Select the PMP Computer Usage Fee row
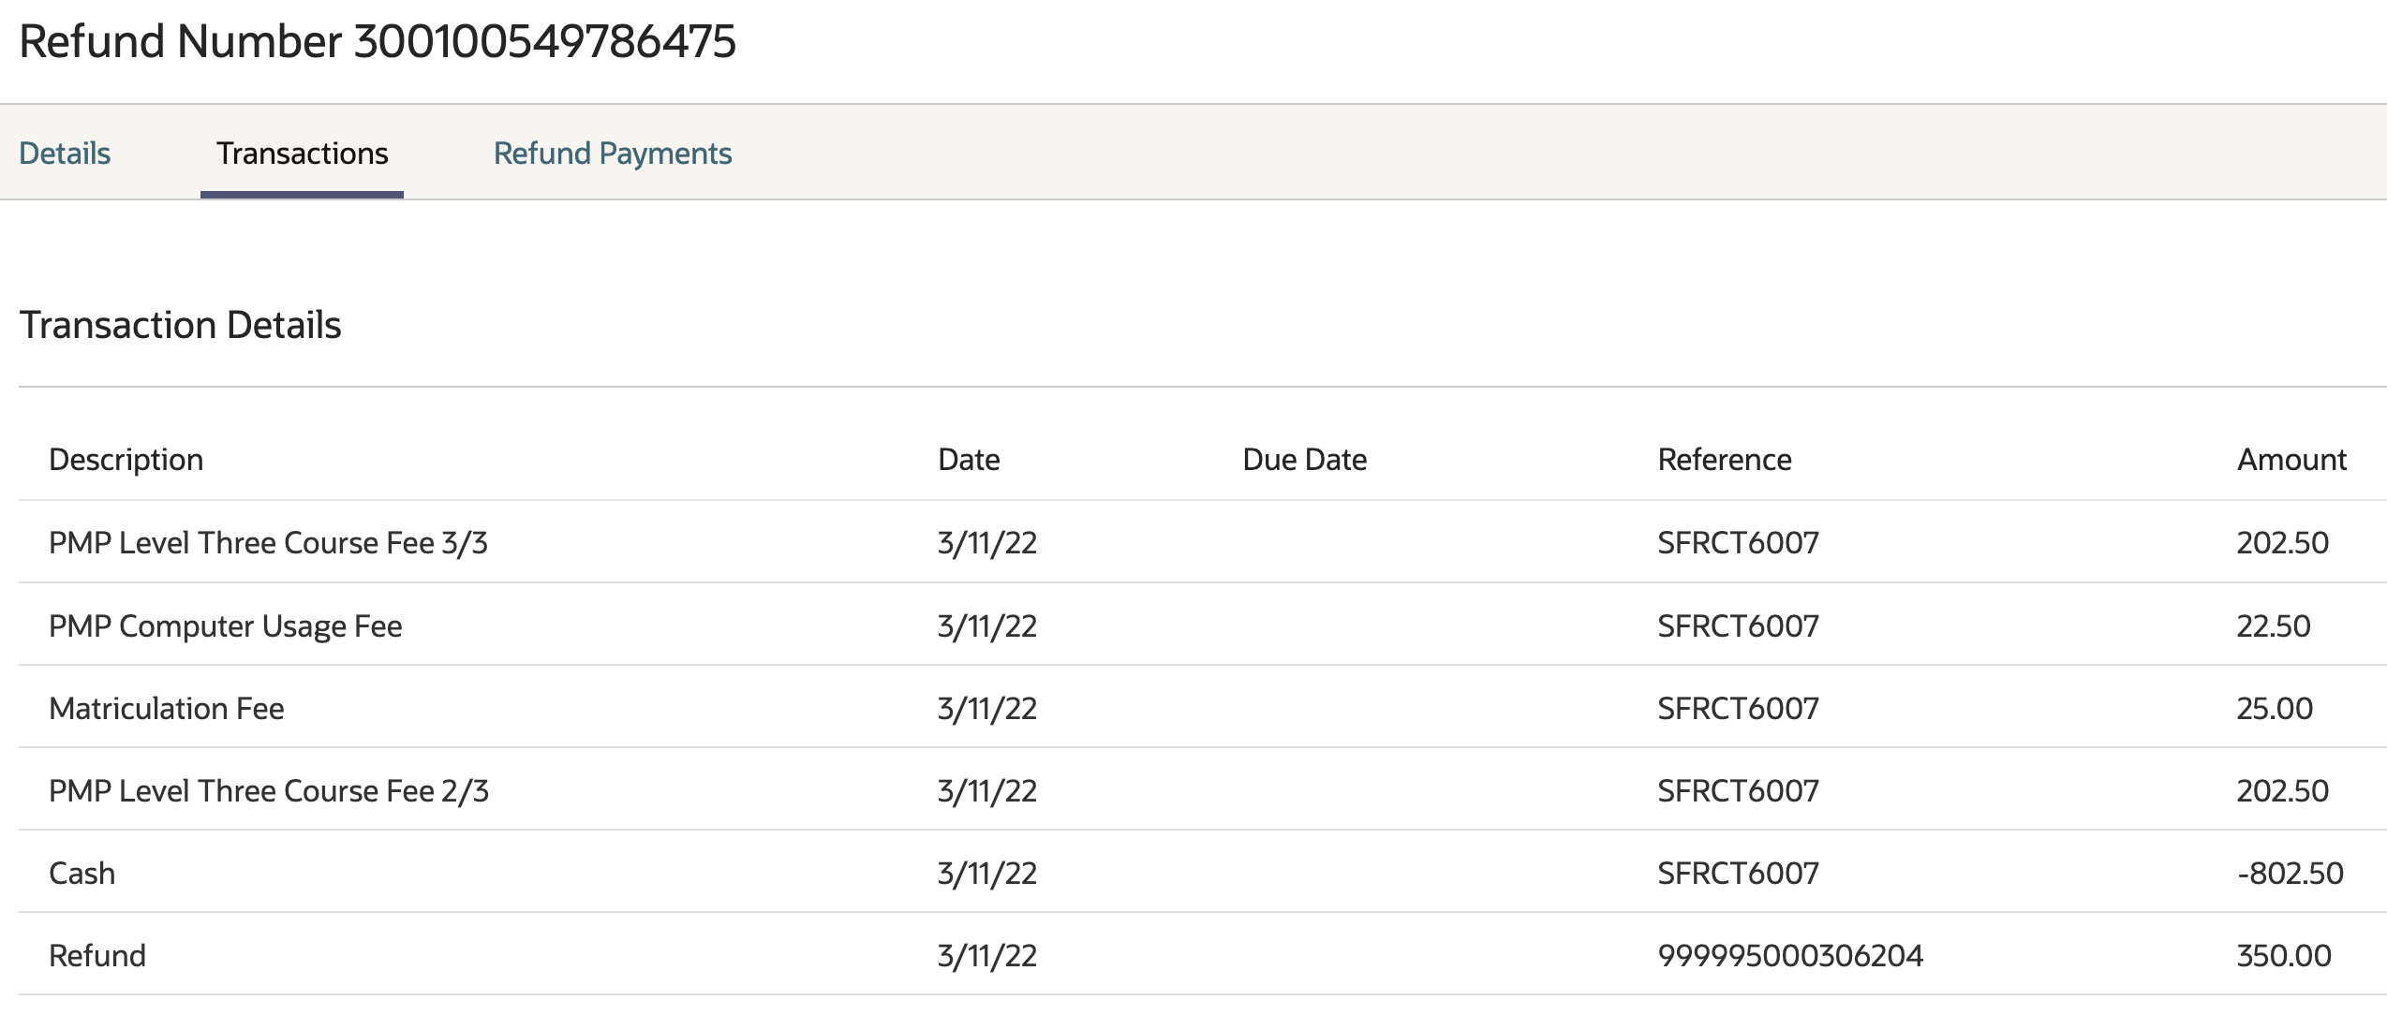Screen dimensions: 2387x1015 pyautogui.click(x=225, y=626)
